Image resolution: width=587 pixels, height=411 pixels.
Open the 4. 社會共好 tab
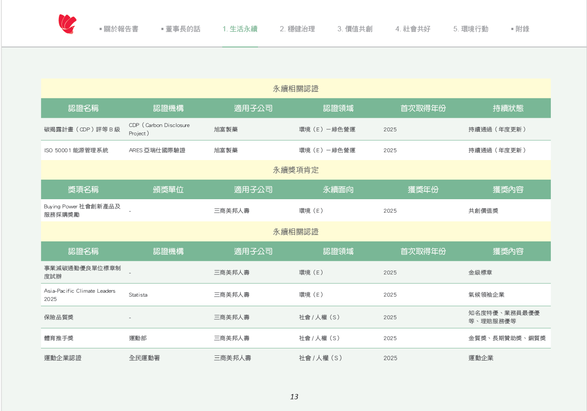[x=413, y=29]
